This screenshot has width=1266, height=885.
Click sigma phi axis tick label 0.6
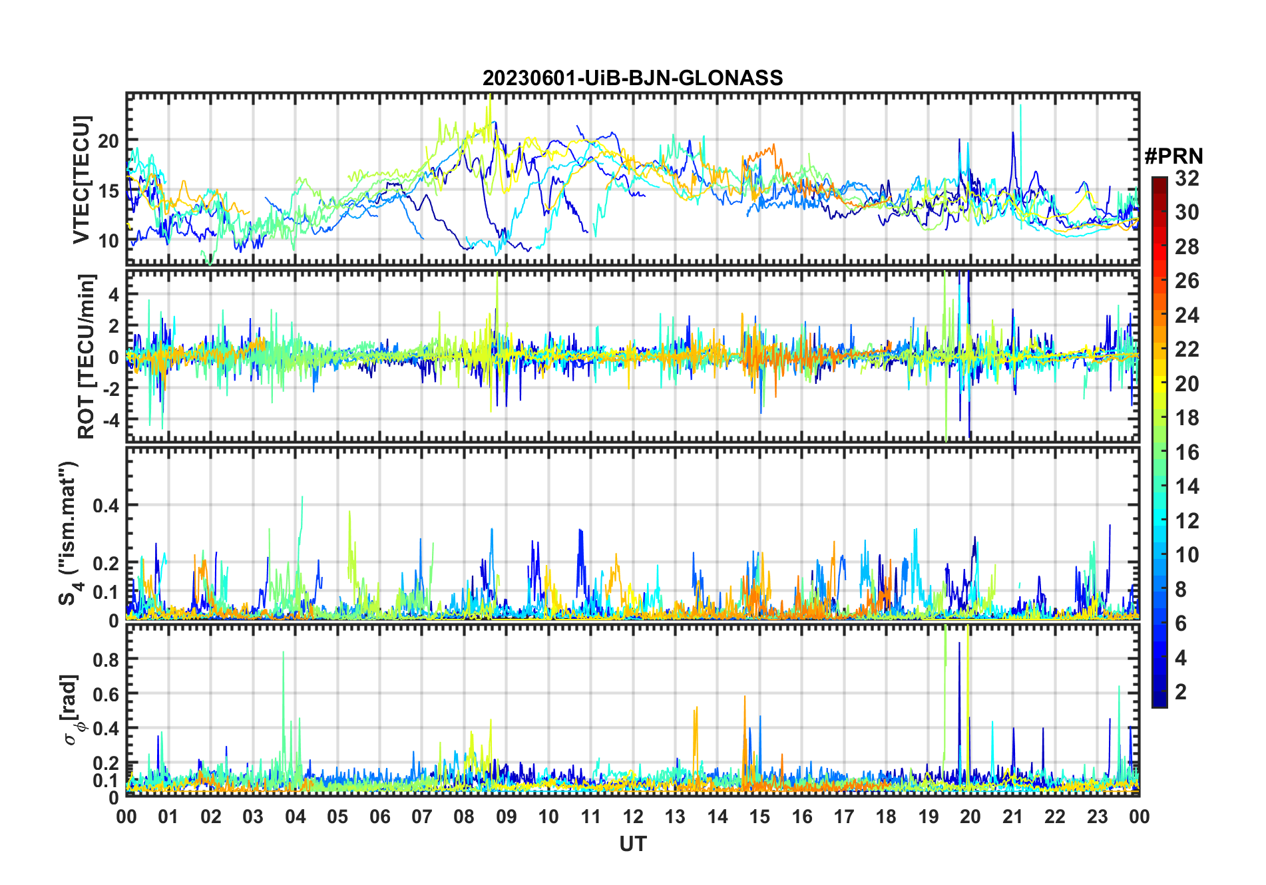pos(106,694)
